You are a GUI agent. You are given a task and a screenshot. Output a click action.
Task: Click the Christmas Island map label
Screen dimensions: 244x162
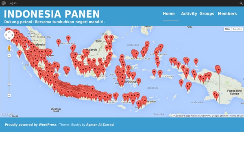(x=56, y=110)
